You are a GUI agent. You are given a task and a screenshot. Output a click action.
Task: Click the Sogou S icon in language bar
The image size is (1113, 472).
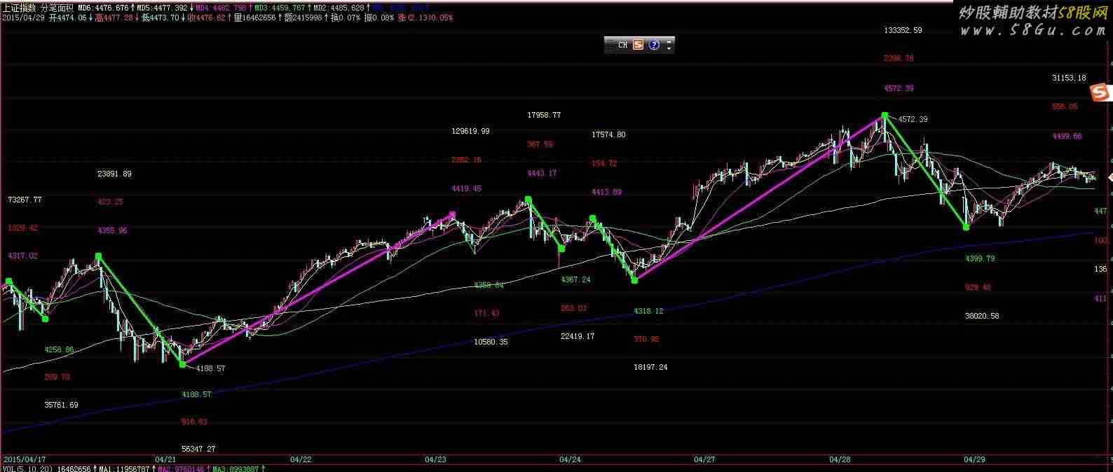pyautogui.click(x=638, y=45)
